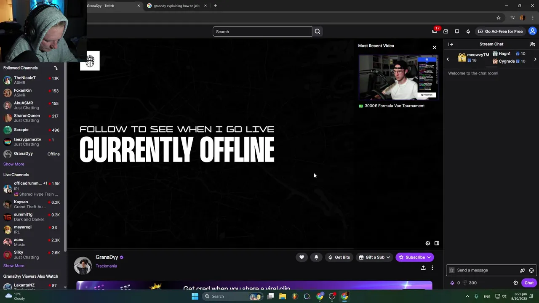Image resolution: width=539 pixels, height=303 pixels.
Task: Open the channel more options menu
Action: click(432, 268)
